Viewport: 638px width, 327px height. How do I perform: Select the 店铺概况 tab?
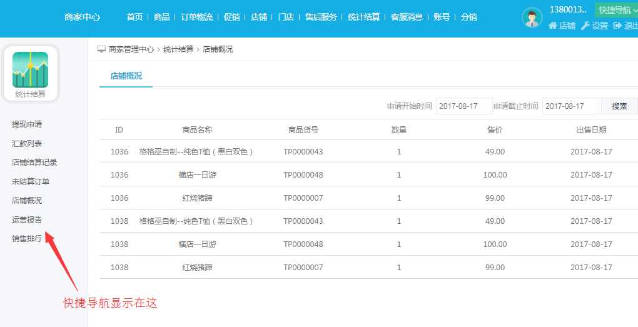126,76
